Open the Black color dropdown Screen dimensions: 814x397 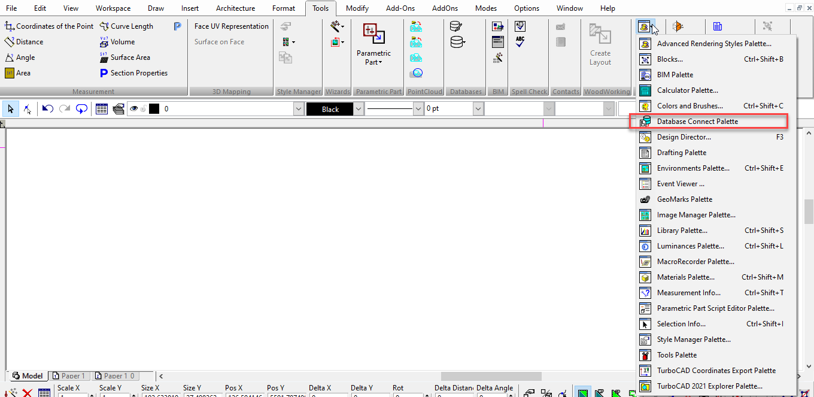click(x=359, y=109)
